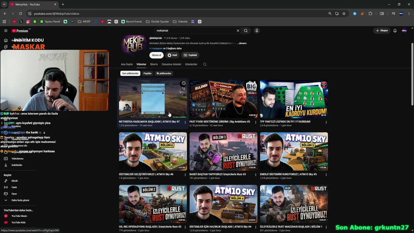The width and height of the screenshot is (414, 233).
Task: Go to YouTube Premium home logo
Action: coord(20,31)
